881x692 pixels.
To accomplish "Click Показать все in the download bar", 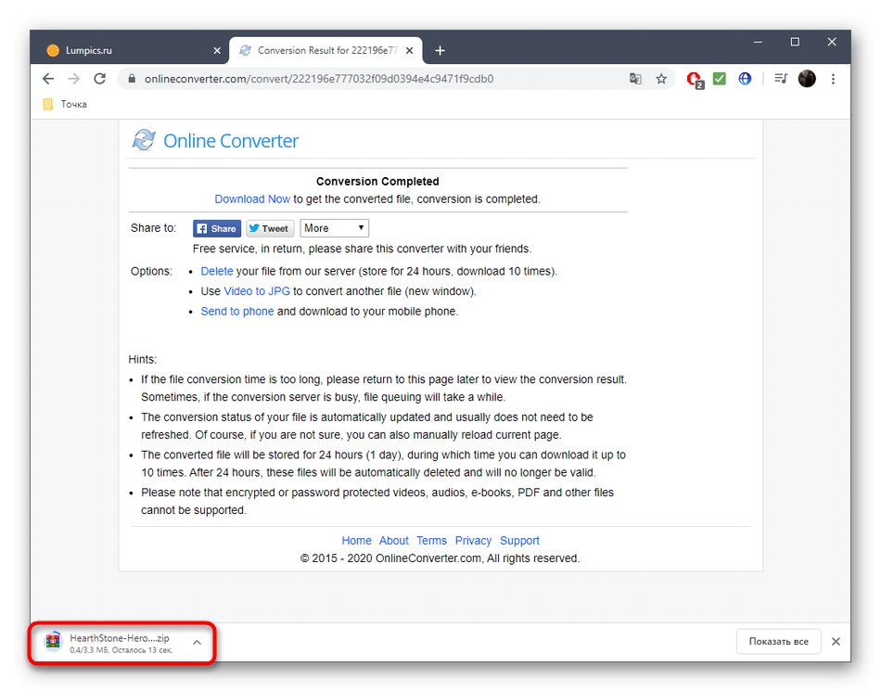I will (x=778, y=641).
